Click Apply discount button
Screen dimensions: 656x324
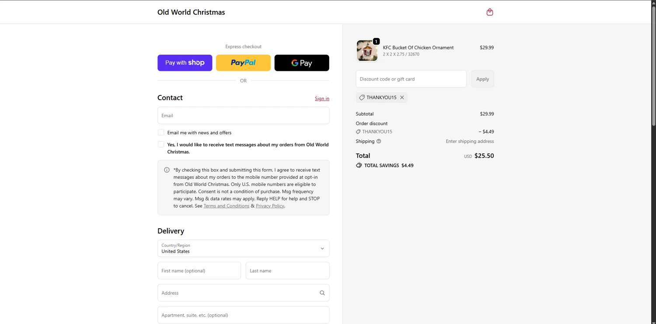[482, 79]
